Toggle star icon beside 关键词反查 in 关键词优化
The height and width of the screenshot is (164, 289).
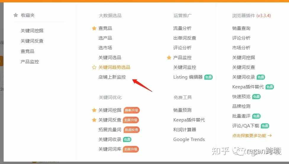coord(94,120)
